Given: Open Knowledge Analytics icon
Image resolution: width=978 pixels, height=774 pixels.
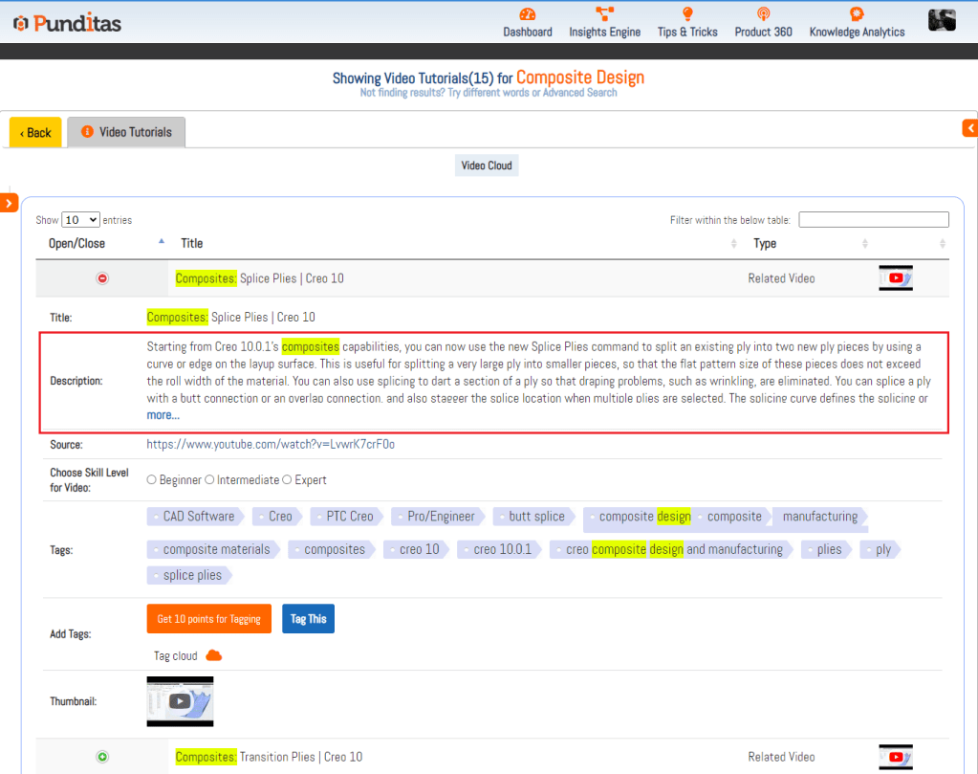Looking at the screenshot, I should pos(857,13).
